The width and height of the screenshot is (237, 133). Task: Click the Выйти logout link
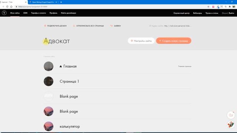click(x=231, y=13)
